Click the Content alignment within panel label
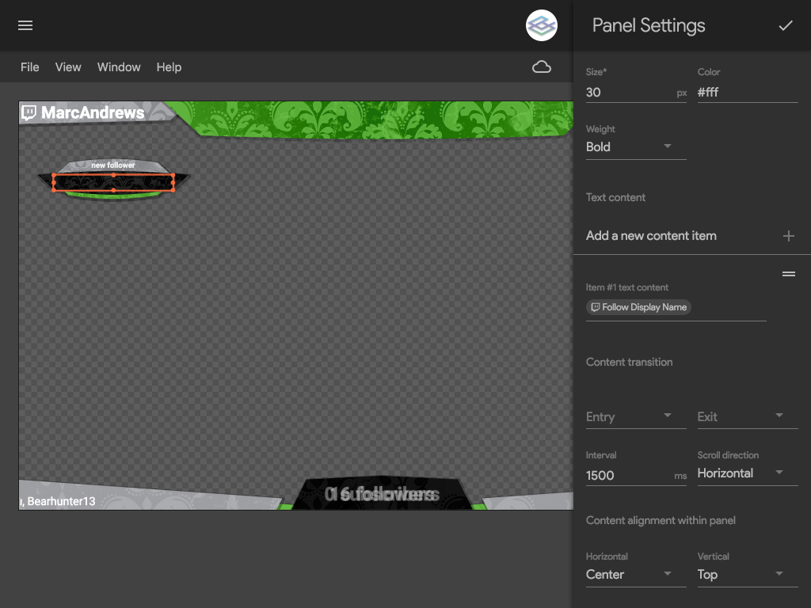 [661, 520]
